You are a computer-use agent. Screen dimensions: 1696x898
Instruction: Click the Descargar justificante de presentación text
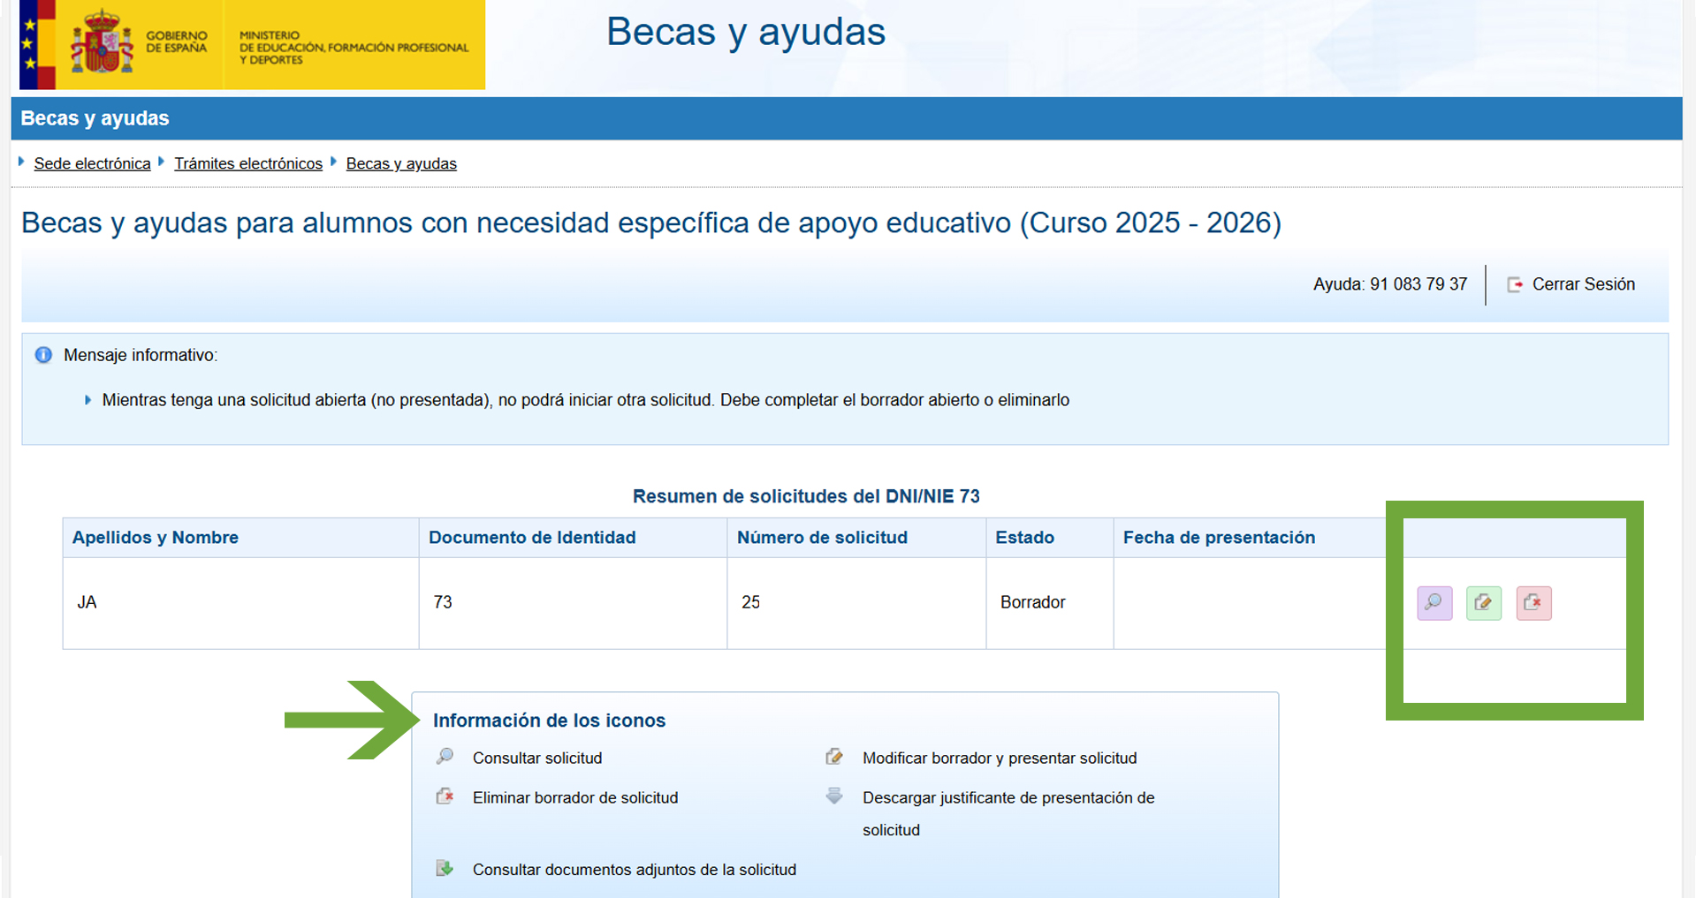[1008, 813]
